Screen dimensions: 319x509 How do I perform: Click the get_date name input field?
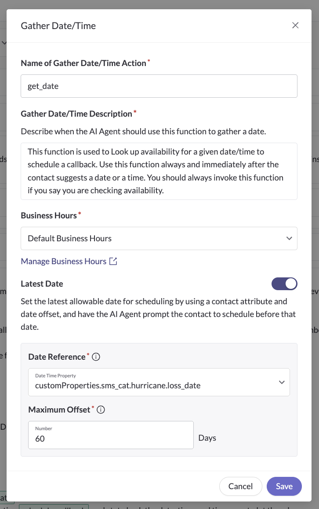point(159,86)
